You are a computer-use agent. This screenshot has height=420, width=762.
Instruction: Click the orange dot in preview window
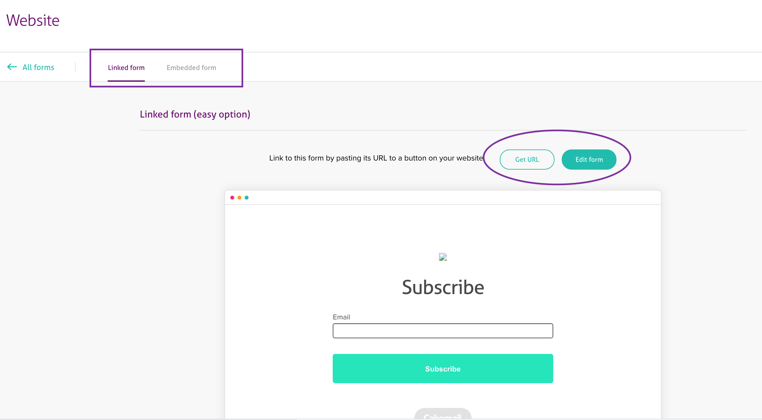tap(239, 198)
